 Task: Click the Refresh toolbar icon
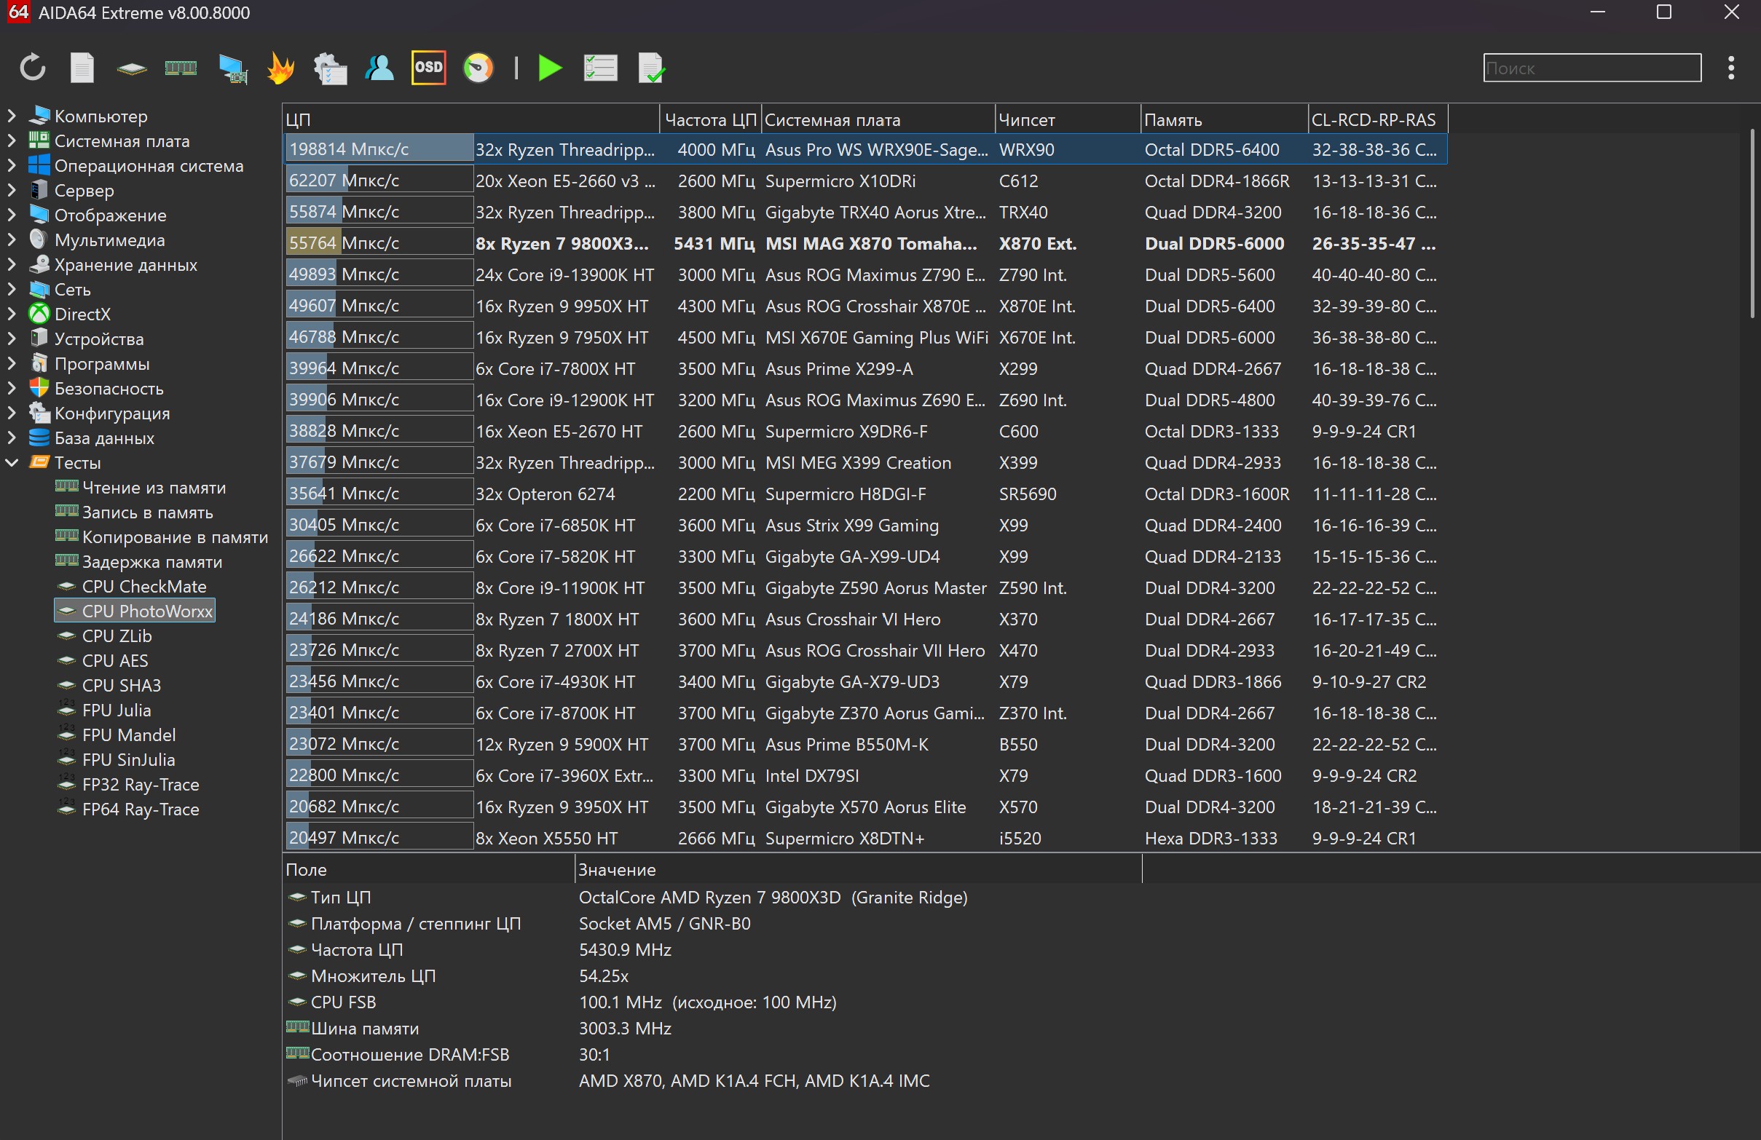point(33,68)
